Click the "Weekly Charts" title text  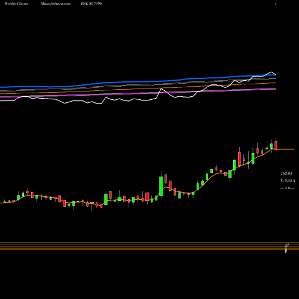tap(16, 4)
